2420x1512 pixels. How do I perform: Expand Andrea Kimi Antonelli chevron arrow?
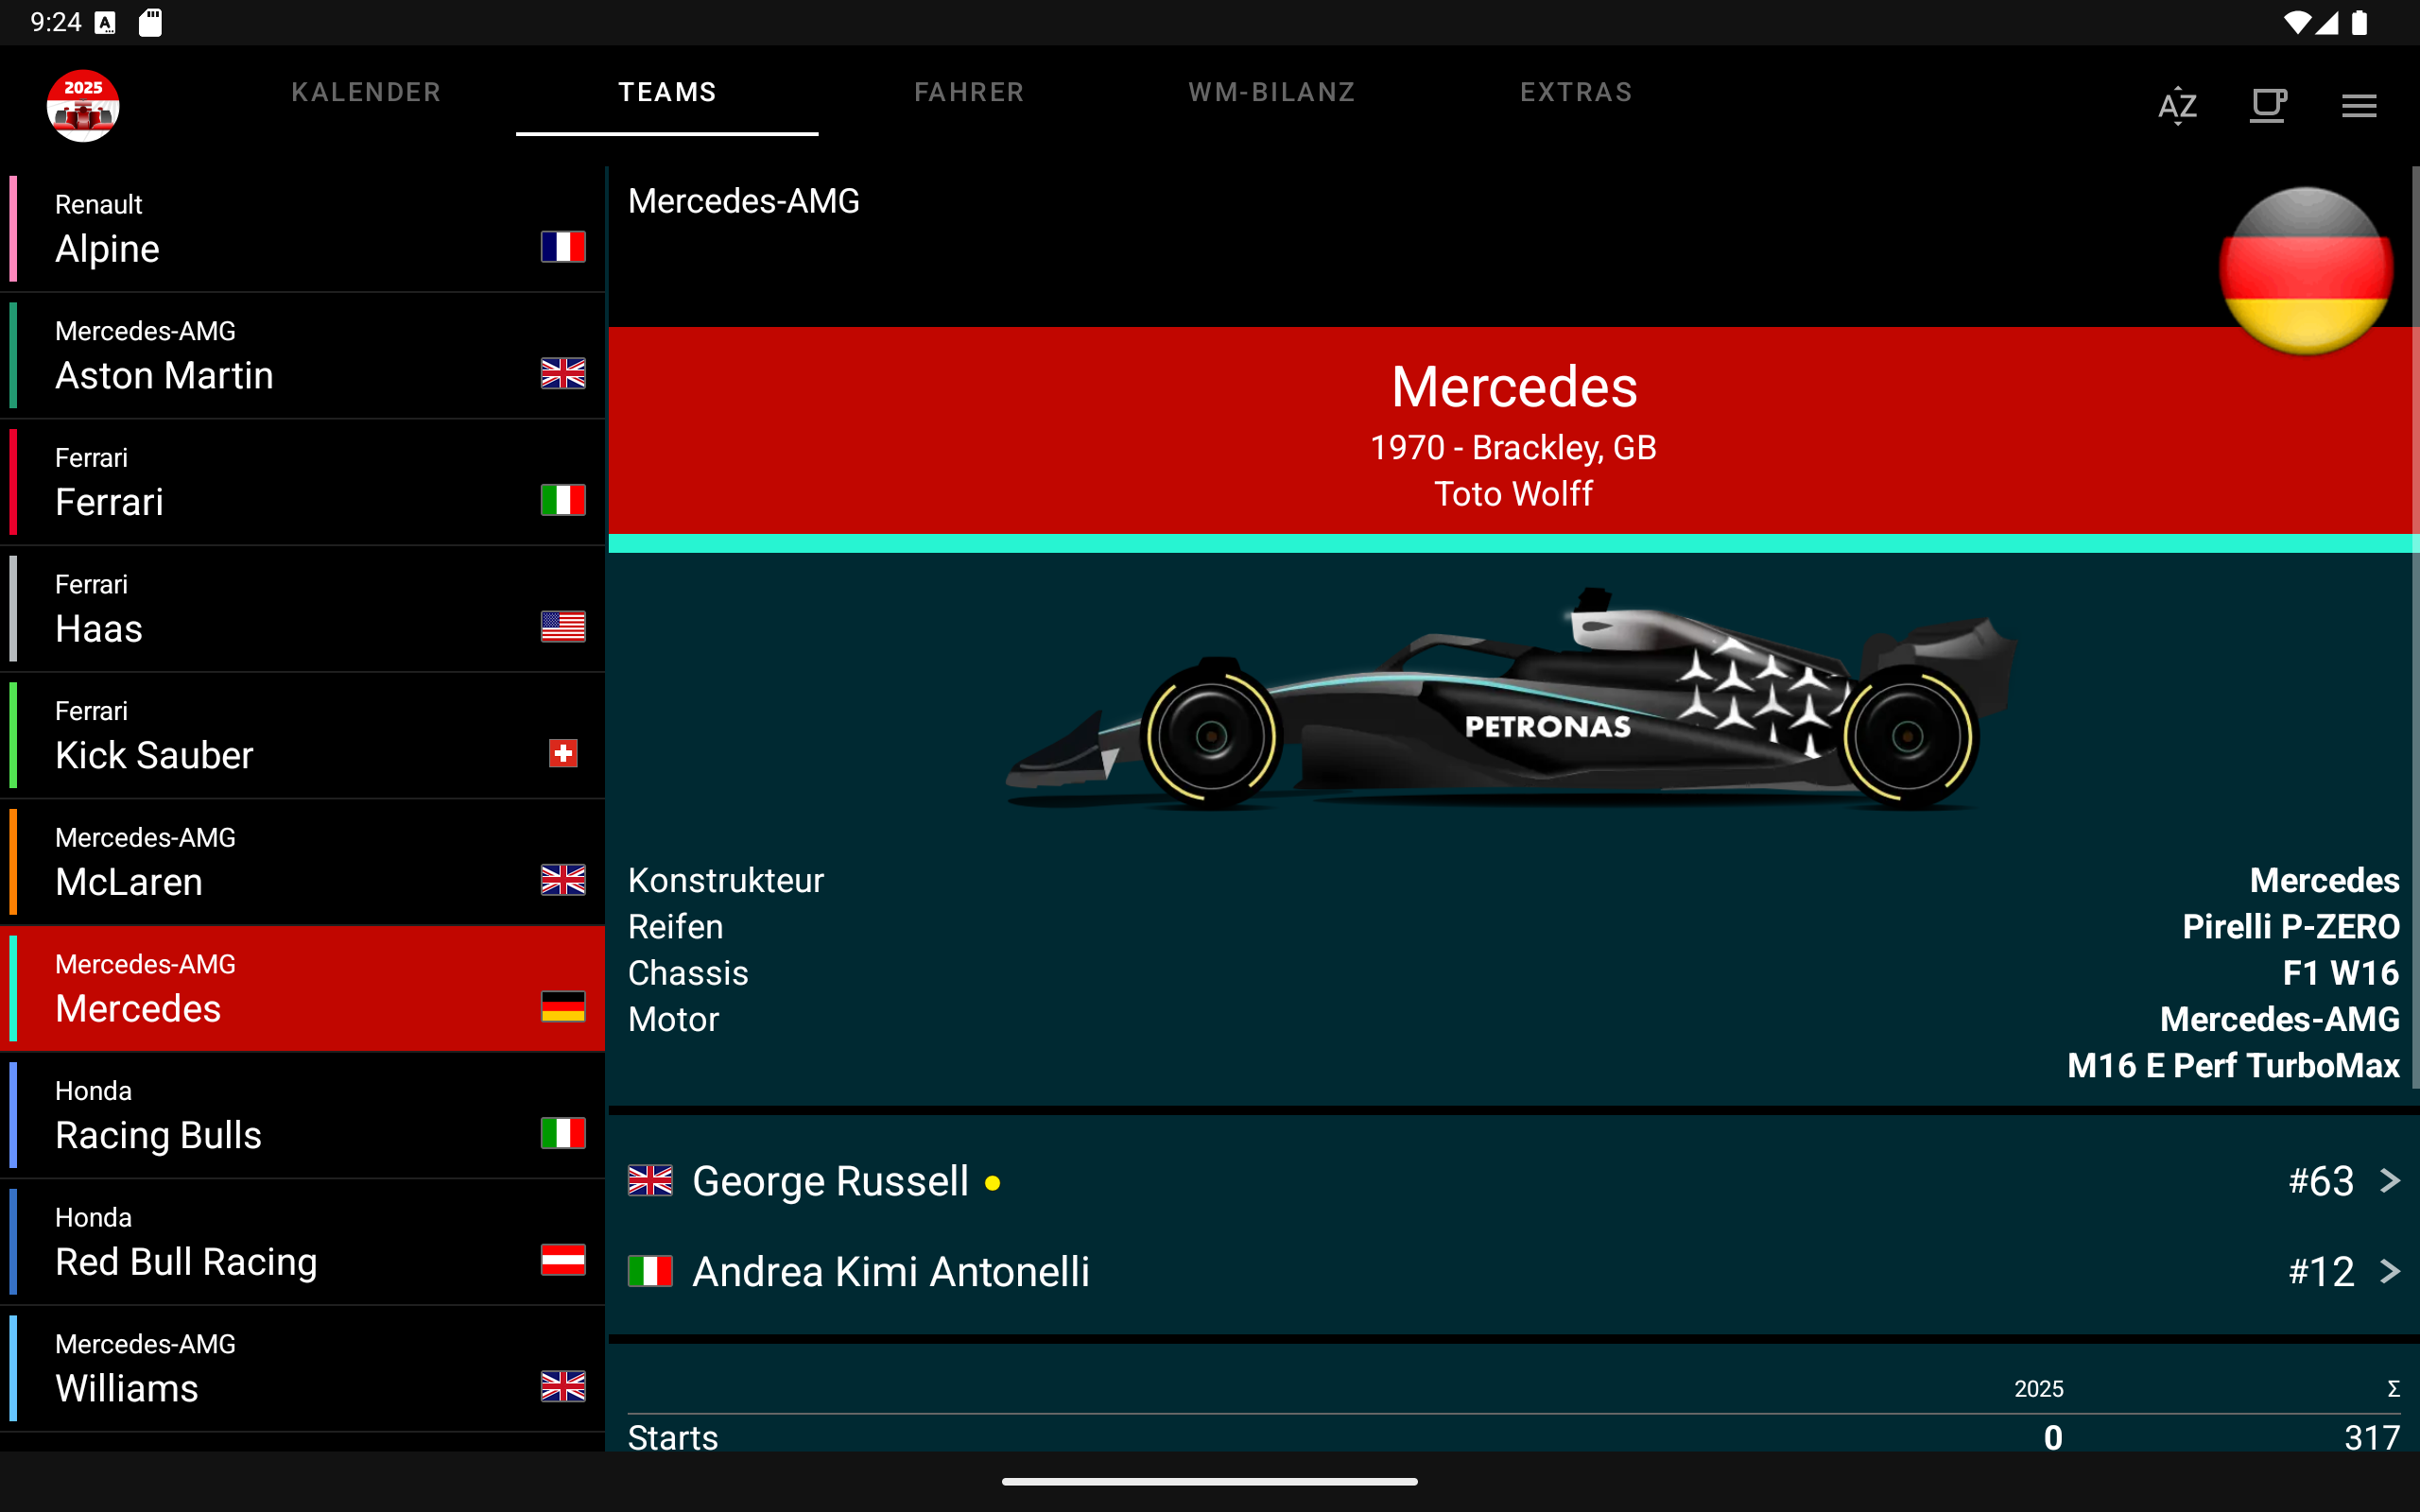coord(2390,1271)
